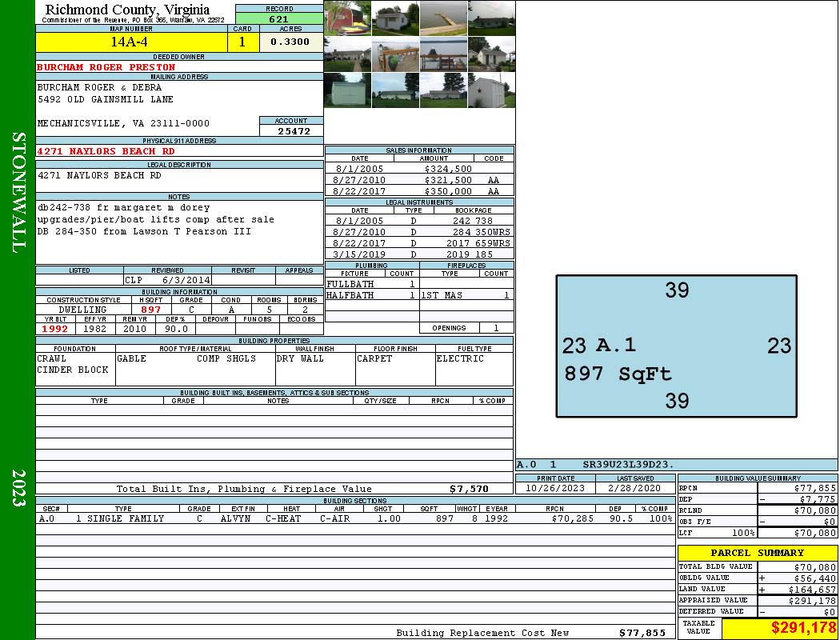Click the red taxable value $291,178
The width and height of the screenshot is (840, 640).
click(780, 630)
